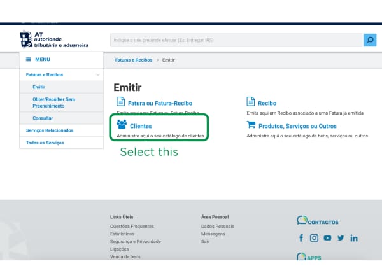Click the CONTACTOS text link
This screenshot has width=382, height=273.
pos(323,222)
